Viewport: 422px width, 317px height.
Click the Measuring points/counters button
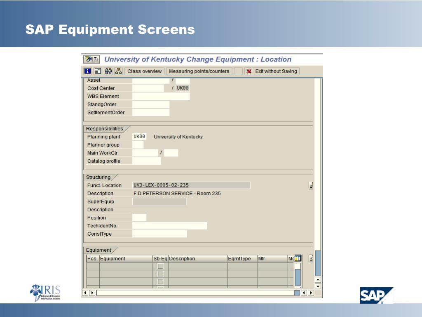pos(199,71)
